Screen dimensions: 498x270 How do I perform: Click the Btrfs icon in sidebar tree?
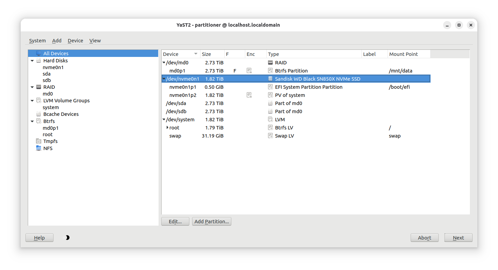pyautogui.click(x=39, y=121)
